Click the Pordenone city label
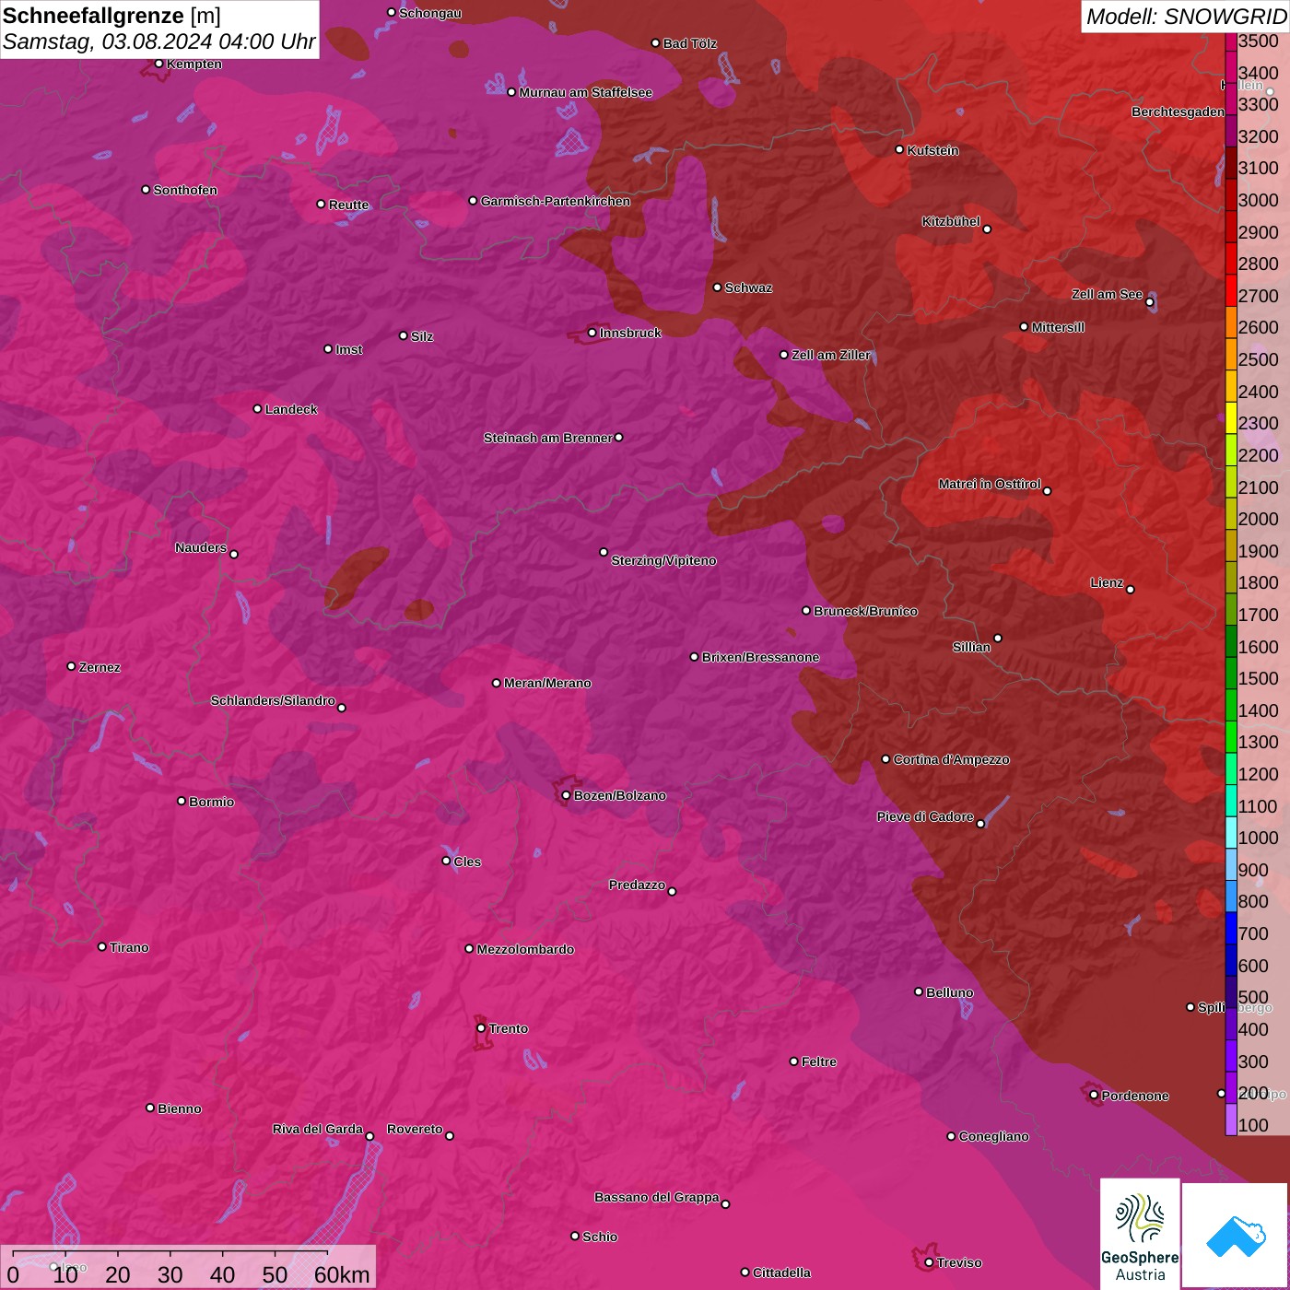 click(1135, 1096)
